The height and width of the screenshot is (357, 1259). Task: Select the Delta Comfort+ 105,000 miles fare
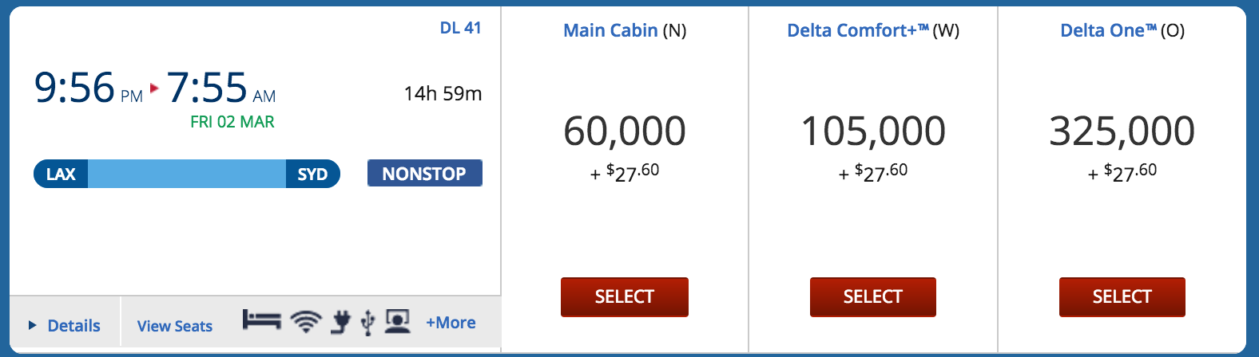pos(873,296)
